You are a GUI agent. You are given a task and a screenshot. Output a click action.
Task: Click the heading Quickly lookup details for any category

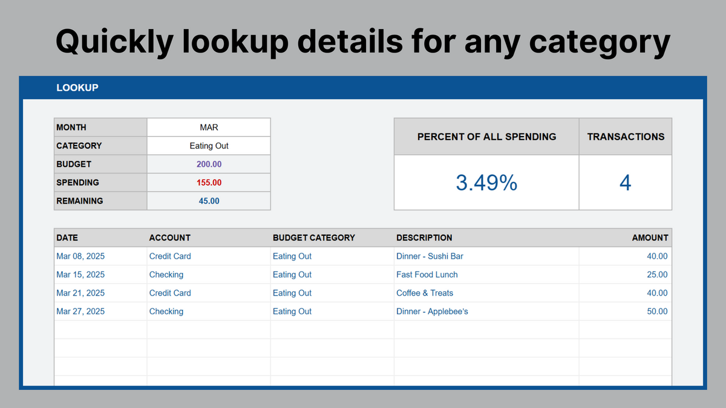tap(363, 42)
